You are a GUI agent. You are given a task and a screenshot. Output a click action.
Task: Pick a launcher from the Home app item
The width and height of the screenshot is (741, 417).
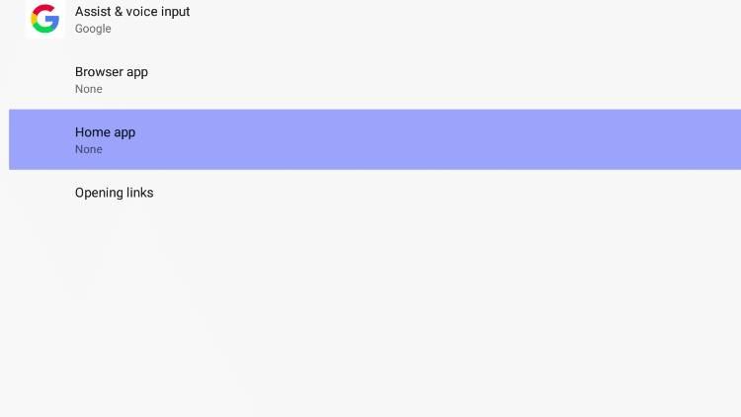click(374, 139)
